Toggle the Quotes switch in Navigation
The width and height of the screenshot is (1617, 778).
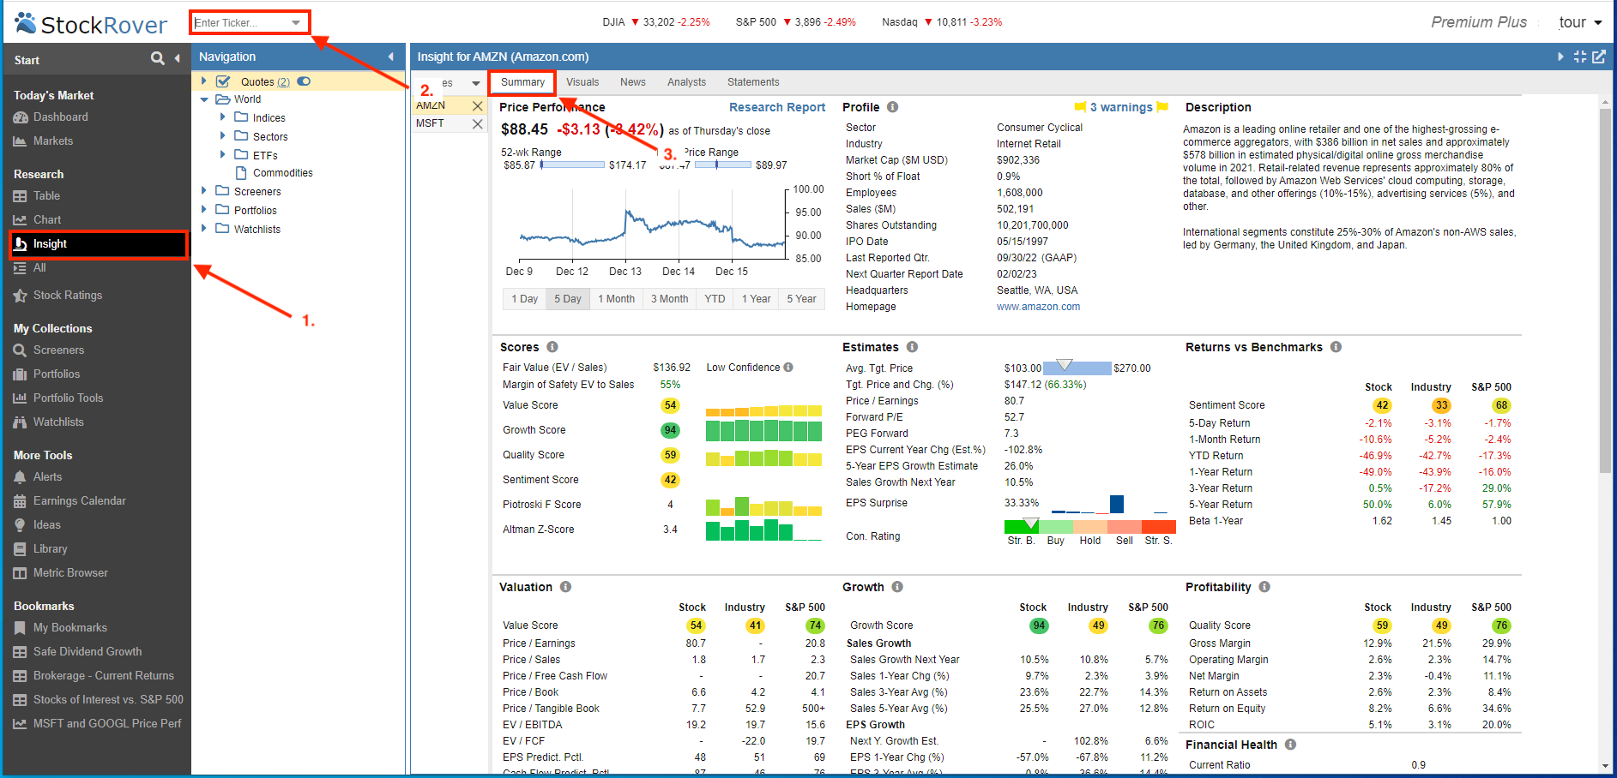(304, 81)
